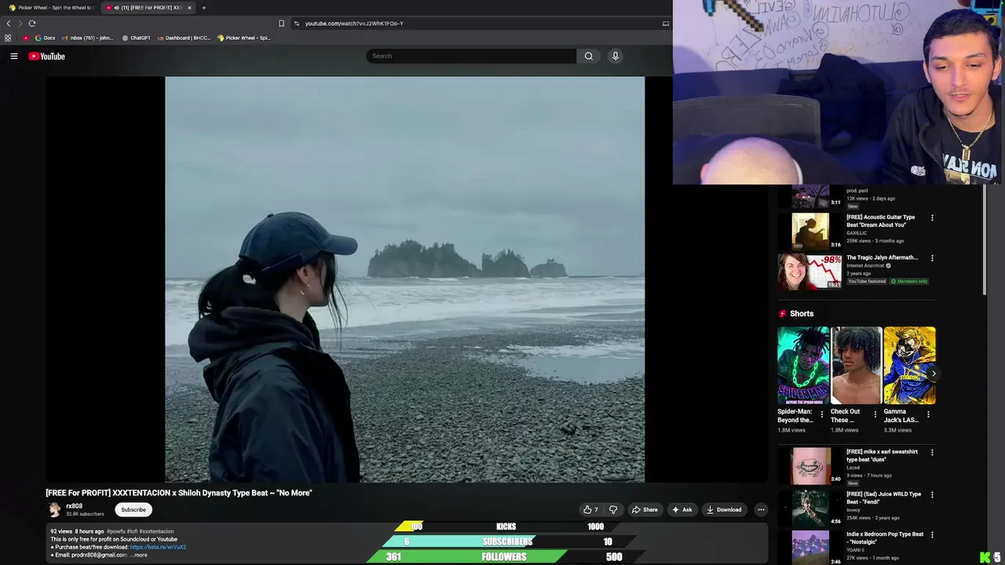Like the video
Viewport: 1005px width, 565px height.
(590, 509)
